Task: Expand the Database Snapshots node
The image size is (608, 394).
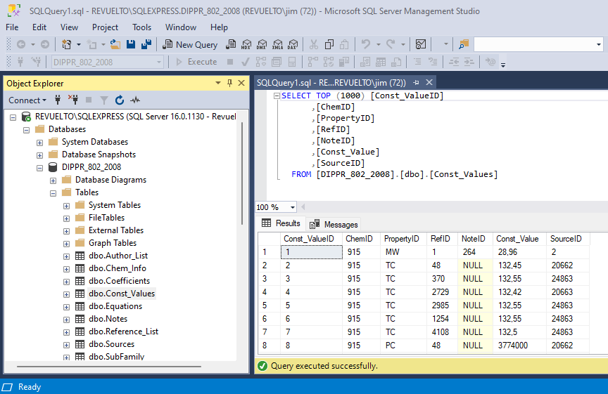Action: pos(39,156)
